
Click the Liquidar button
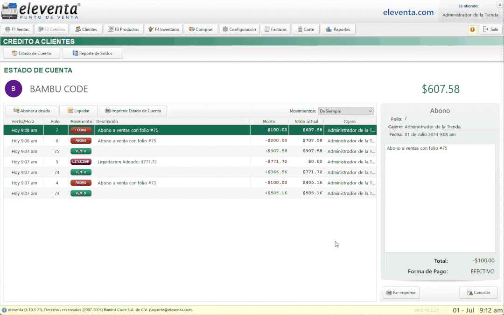coord(78,111)
